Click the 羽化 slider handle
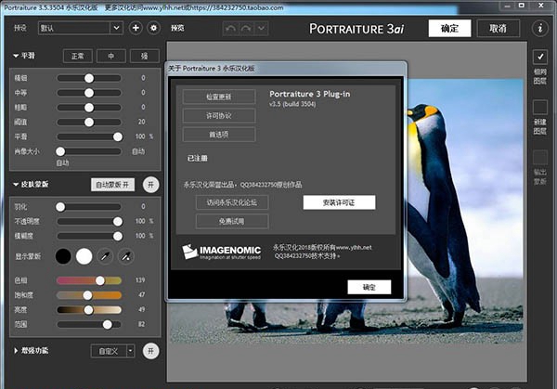This screenshot has width=557, height=389. click(x=60, y=207)
